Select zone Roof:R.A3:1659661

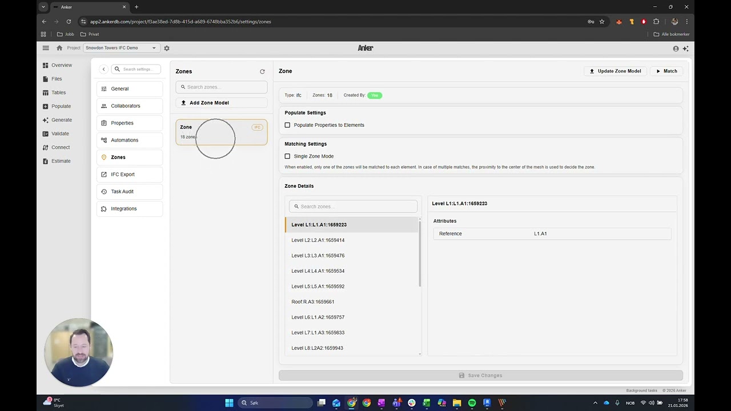351,302
